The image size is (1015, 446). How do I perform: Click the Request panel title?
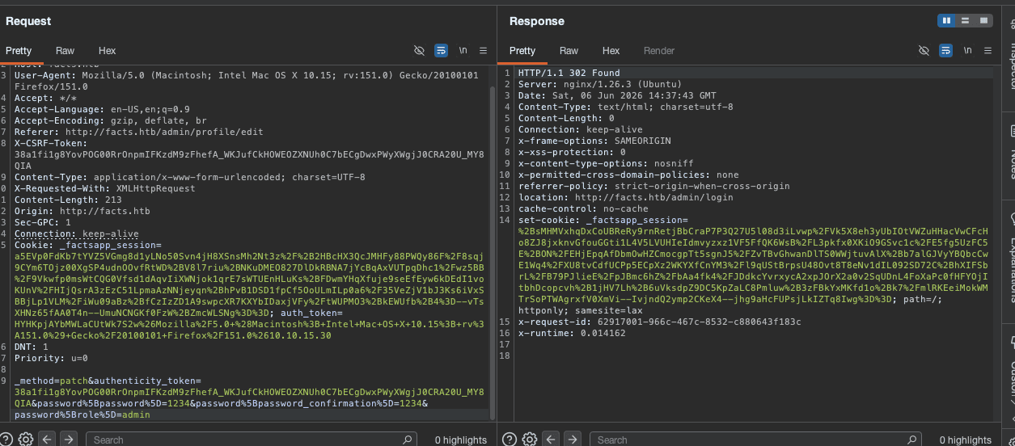[28, 21]
